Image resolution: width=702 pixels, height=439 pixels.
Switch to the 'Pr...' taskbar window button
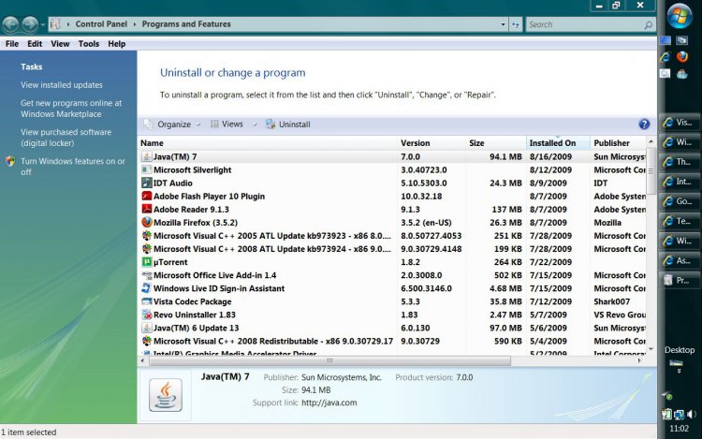pyautogui.click(x=679, y=280)
